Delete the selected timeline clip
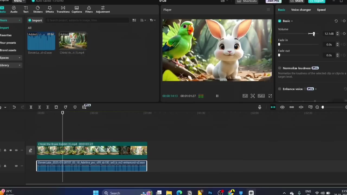Screen dimensions: 347x195 [x=56, y=107]
